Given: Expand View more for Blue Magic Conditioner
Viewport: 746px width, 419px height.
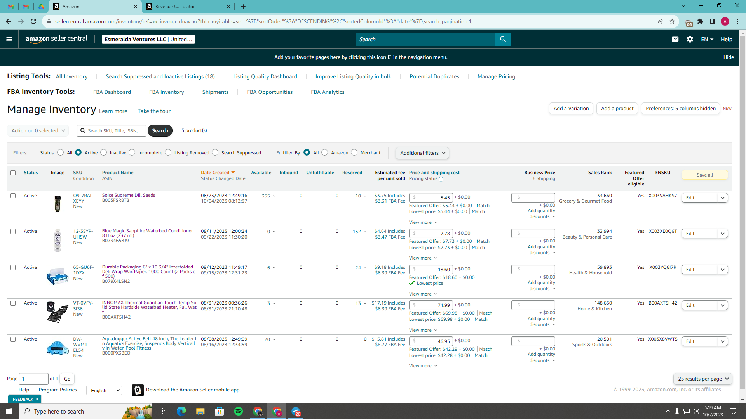Looking at the screenshot, I should point(423,258).
